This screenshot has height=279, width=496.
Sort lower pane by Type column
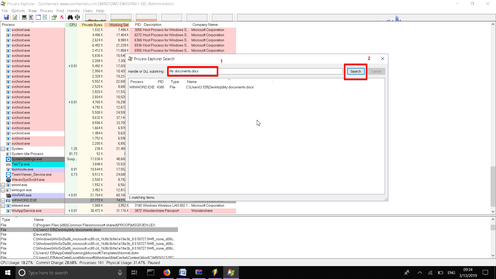(16, 220)
